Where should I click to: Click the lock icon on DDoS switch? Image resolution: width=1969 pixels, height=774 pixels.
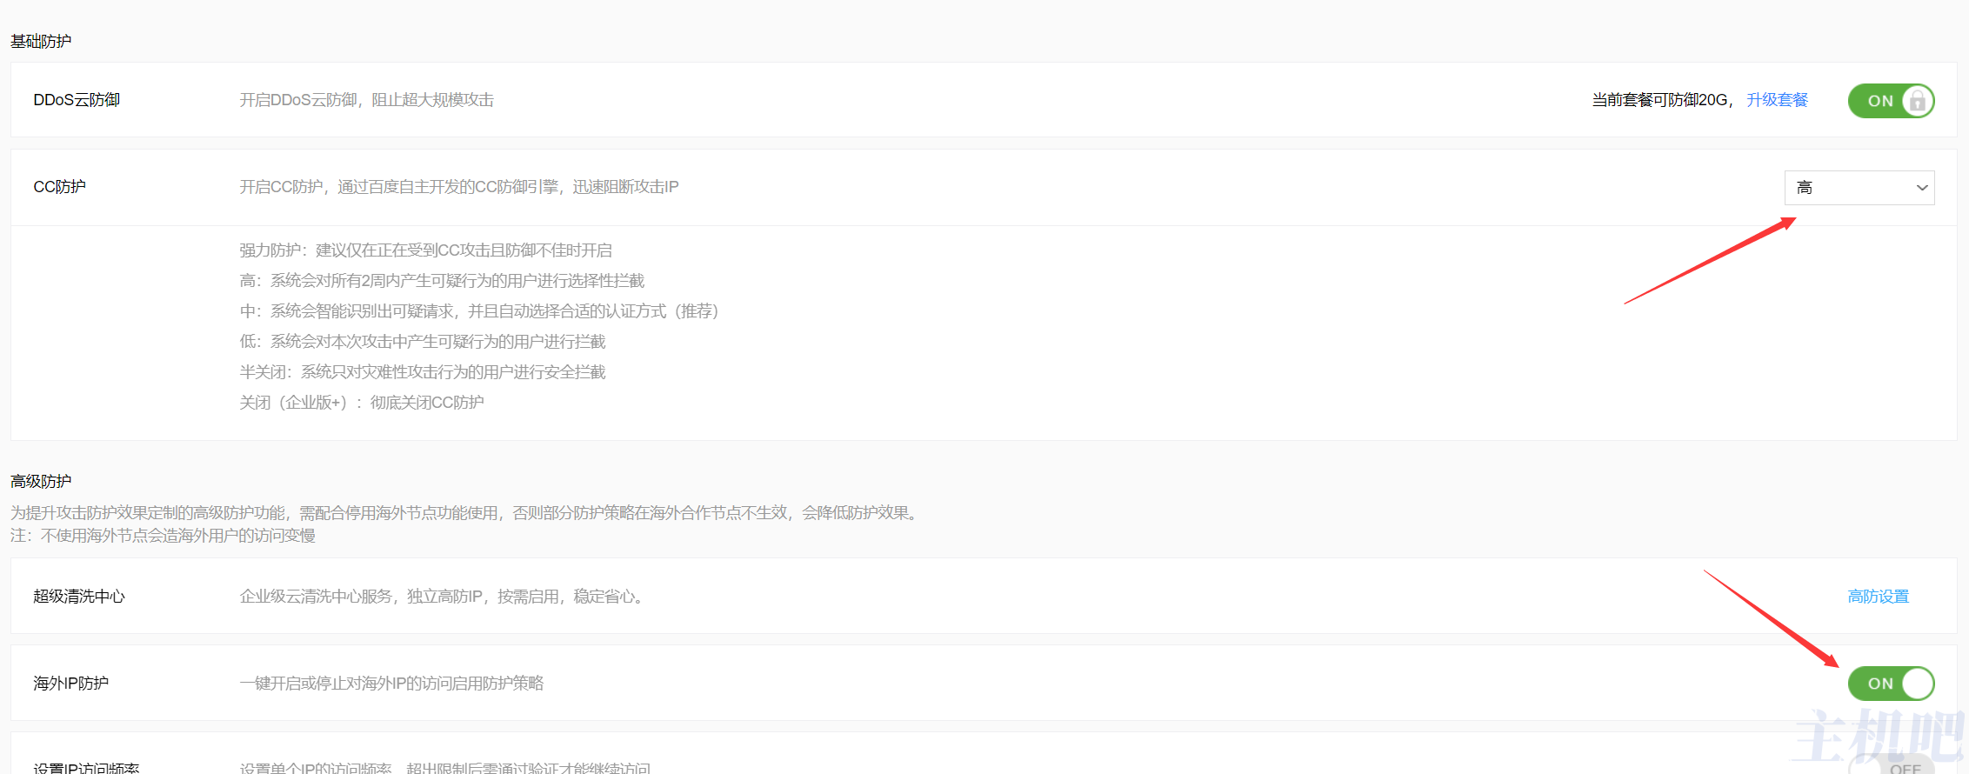point(1917,101)
